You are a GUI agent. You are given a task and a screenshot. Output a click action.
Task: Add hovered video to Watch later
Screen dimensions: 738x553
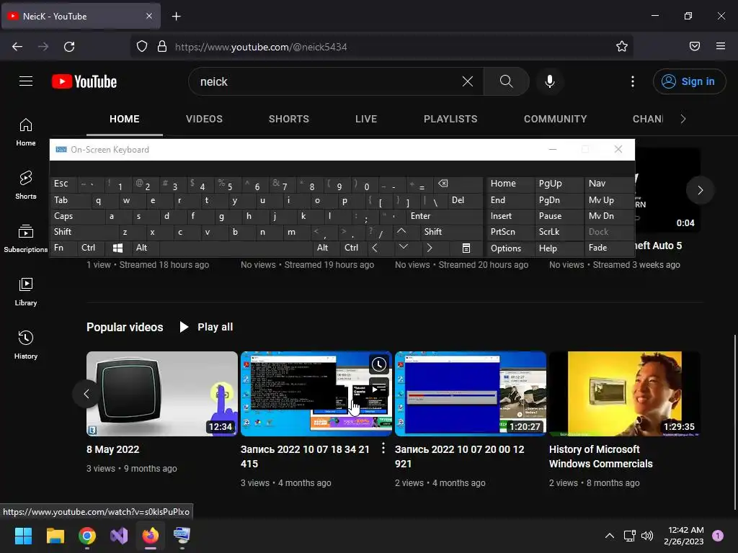379,364
